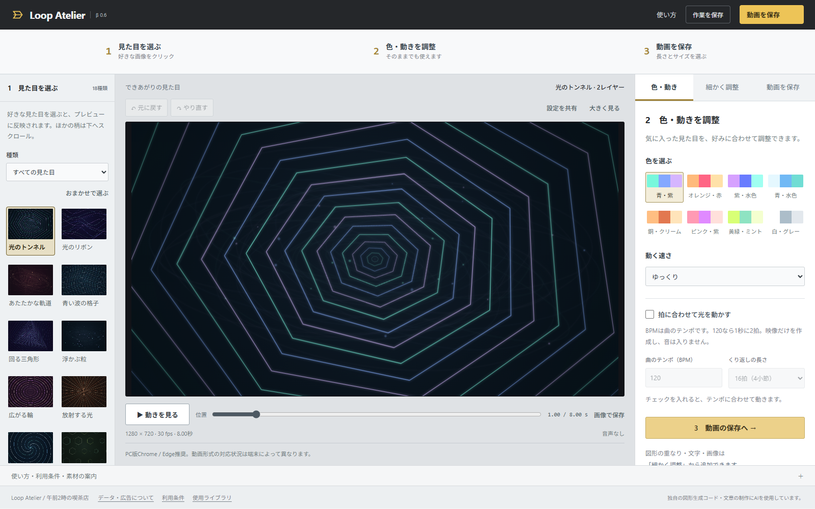This screenshot has width=815, height=509.
Task: Select 紫・水色 color palette
Action: click(x=745, y=187)
